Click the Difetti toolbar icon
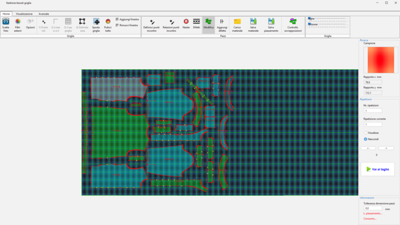Image resolution: width=400 pixels, height=225 pixels. pyautogui.click(x=196, y=22)
